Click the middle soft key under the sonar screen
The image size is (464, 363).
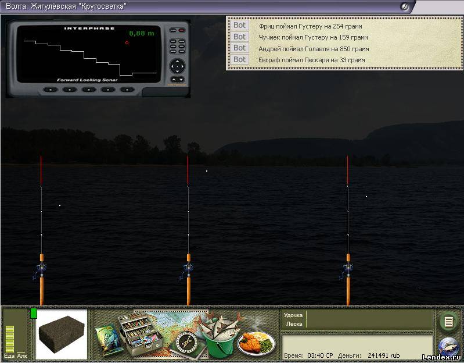(89, 90)
